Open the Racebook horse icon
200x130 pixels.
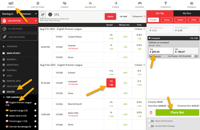coord(90,3)
